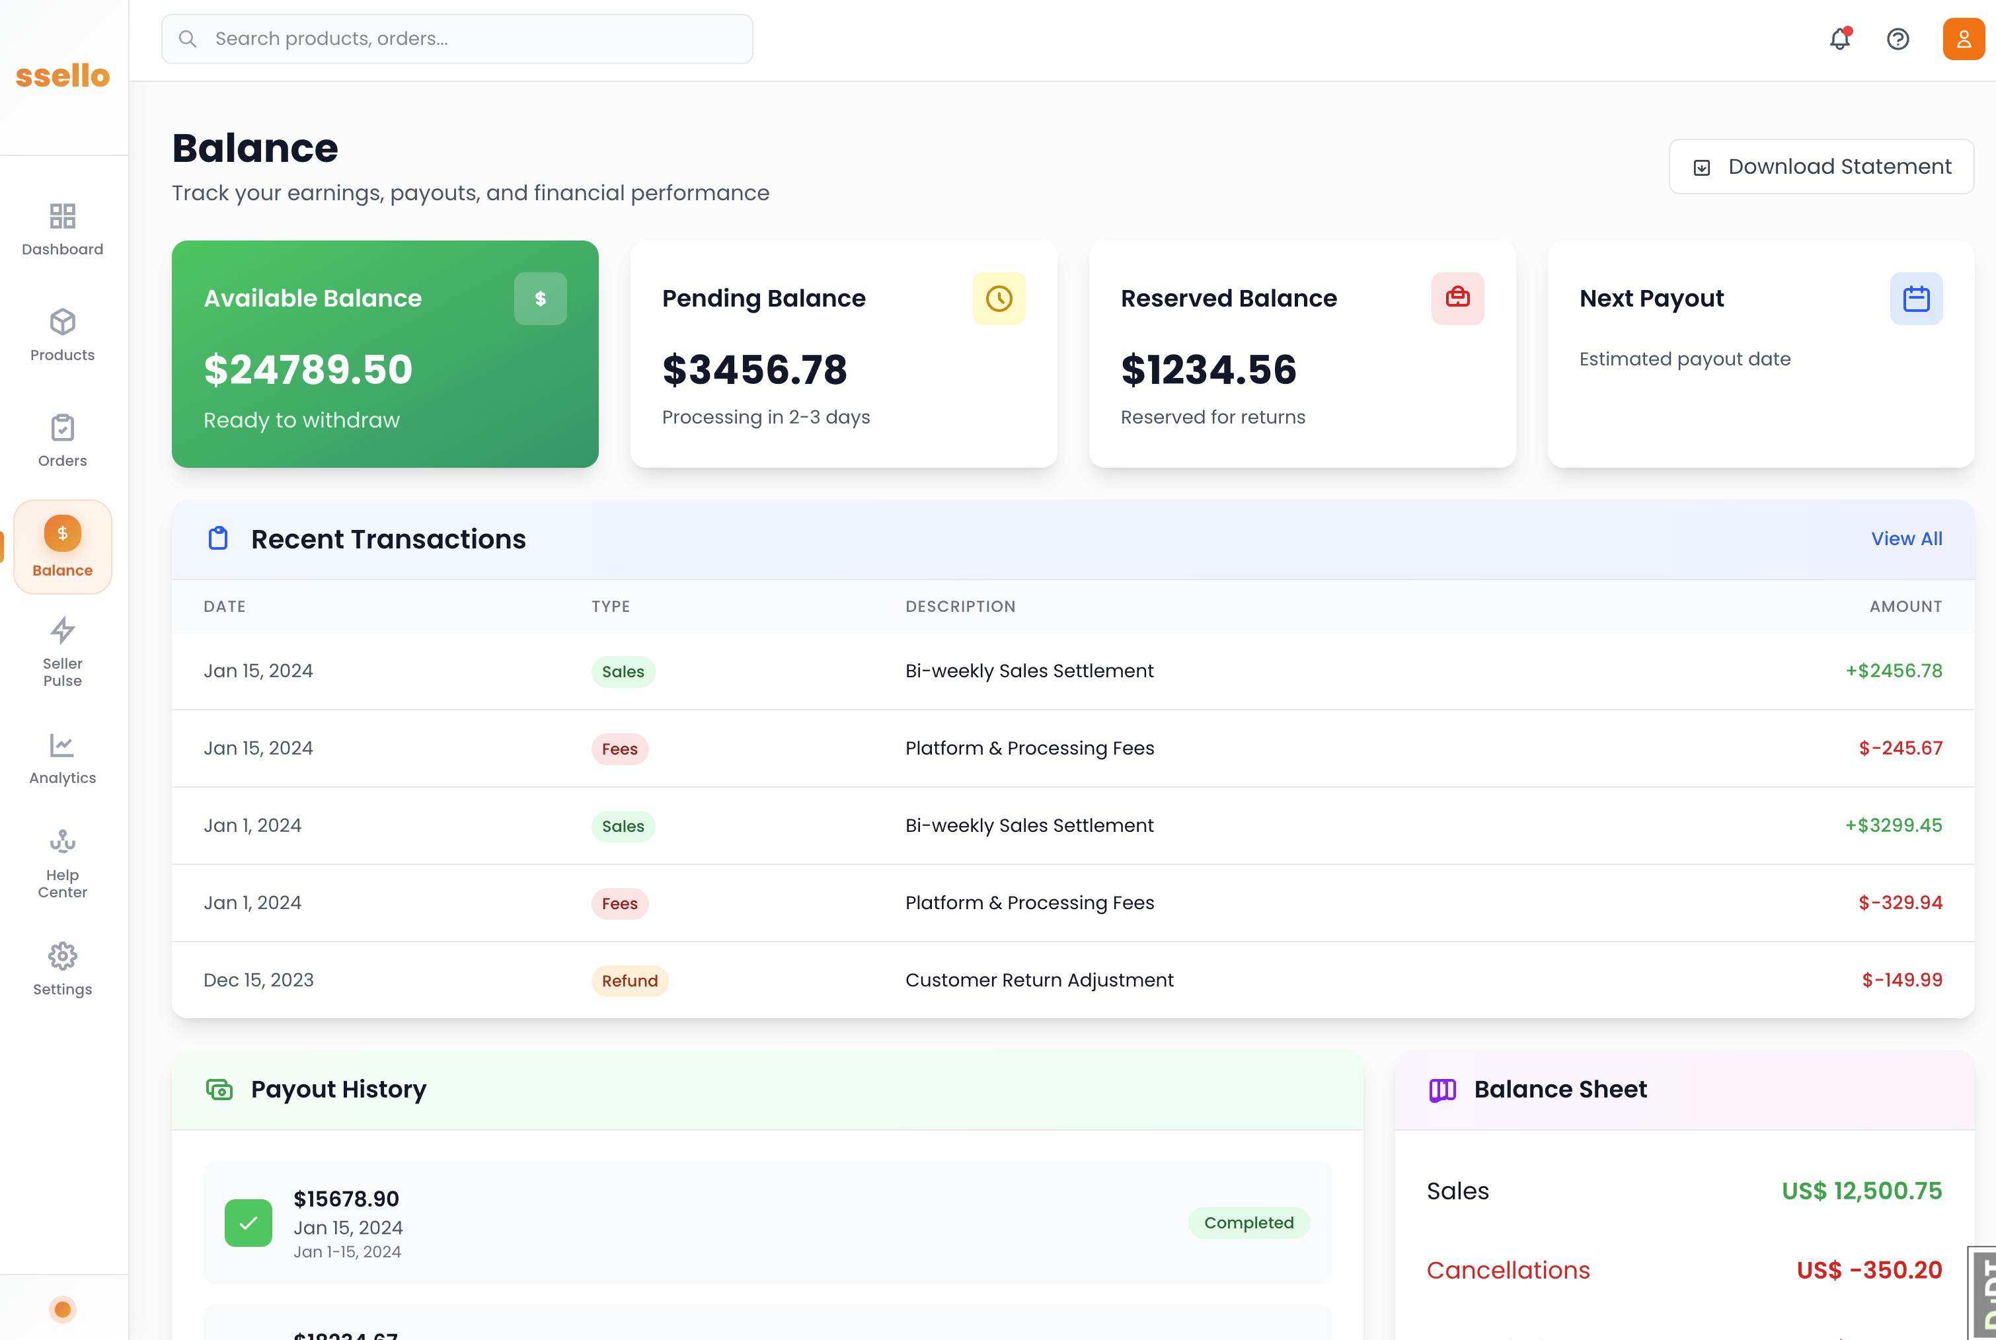
Task: Click the Pending Balance clock icon
Action: [x=999, y=298]
